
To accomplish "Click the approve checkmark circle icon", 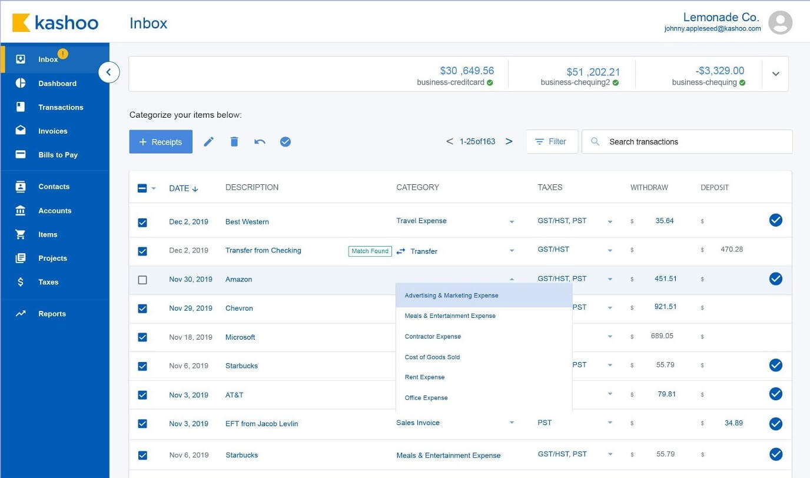I will [x=286, y=141].
